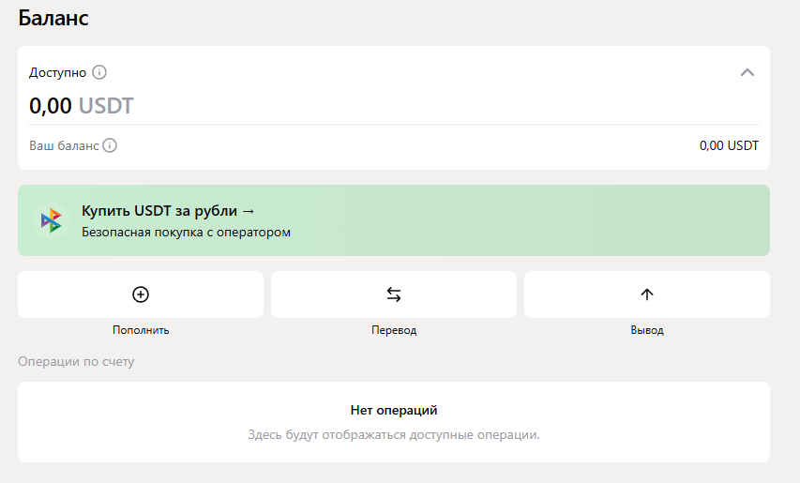Click the Вывод label
Image resolution: width=800 pixels, height=483 pixels.
coord(647,330)
